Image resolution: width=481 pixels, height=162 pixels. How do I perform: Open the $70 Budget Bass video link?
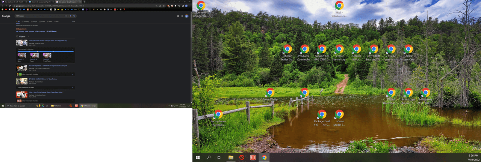click(x=49, y=66)
